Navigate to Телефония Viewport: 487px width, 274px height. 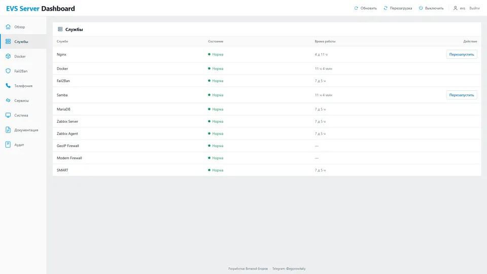(x=23, y=85)
